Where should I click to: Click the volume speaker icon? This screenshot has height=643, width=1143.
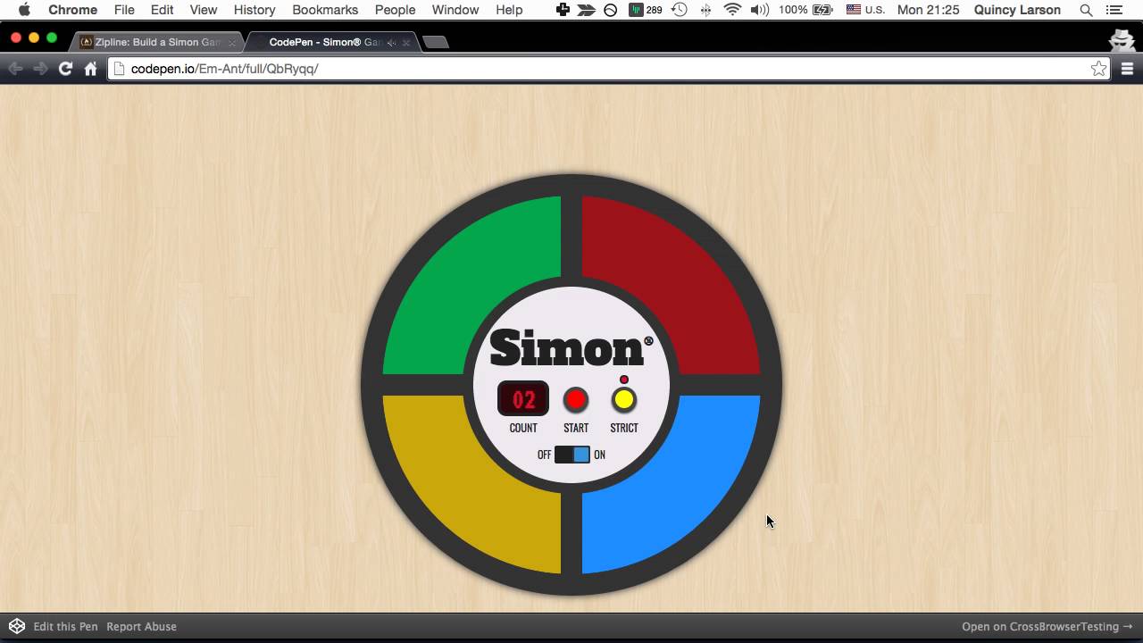pyautogui.click(x=760, y=10)
